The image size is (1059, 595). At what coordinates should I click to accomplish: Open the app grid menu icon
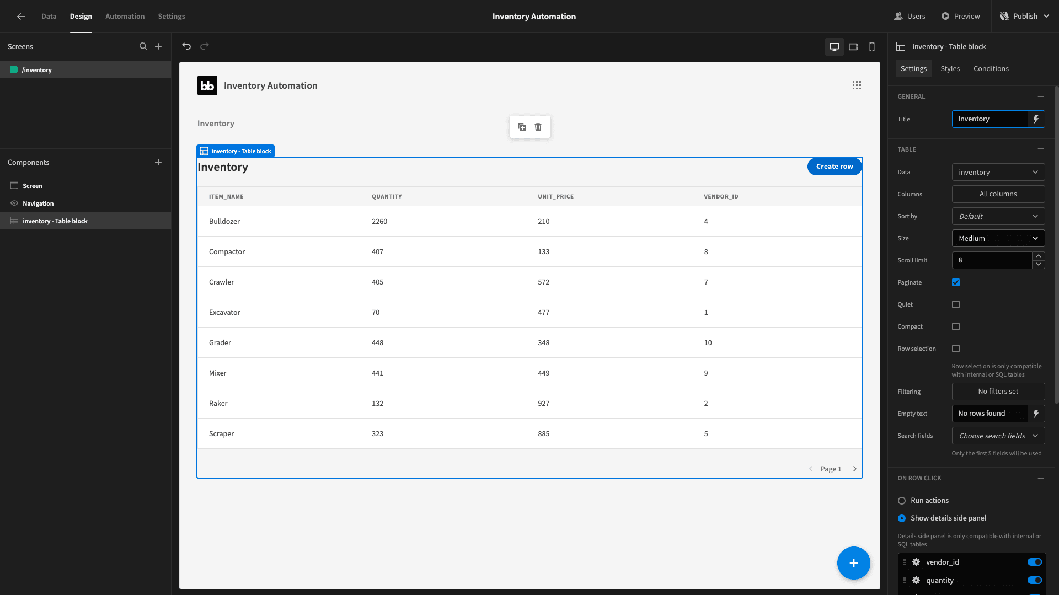[x=857, y=85]
